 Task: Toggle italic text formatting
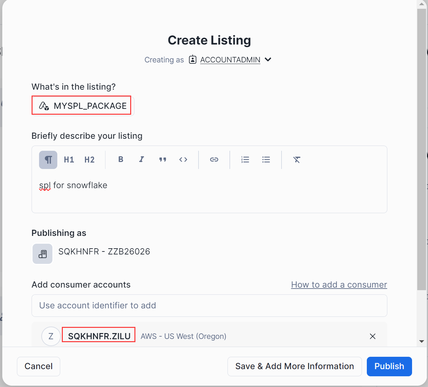[142, 160]
